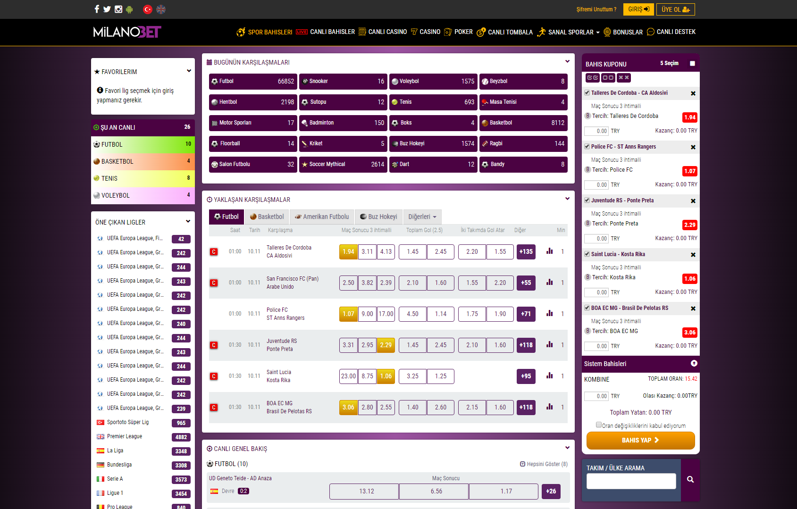Click the Twitter icon in top bar
The height and width of the screenshot is (509, 797).
pyautogui.click(x=107, y=9)
